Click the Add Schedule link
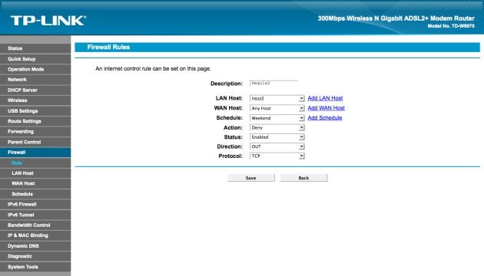The height and width of the screenshot is (276, 484). tap(325, 118)
